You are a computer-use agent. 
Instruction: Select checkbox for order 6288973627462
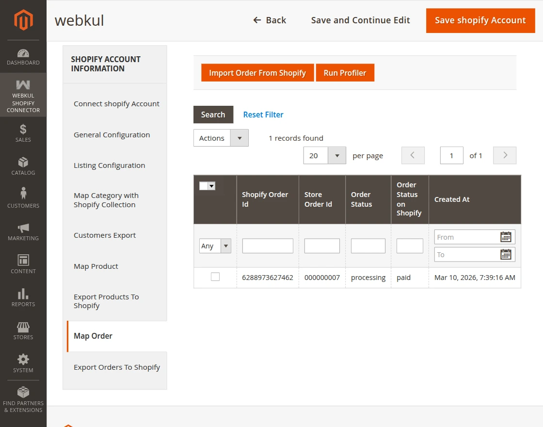point(215,277)
